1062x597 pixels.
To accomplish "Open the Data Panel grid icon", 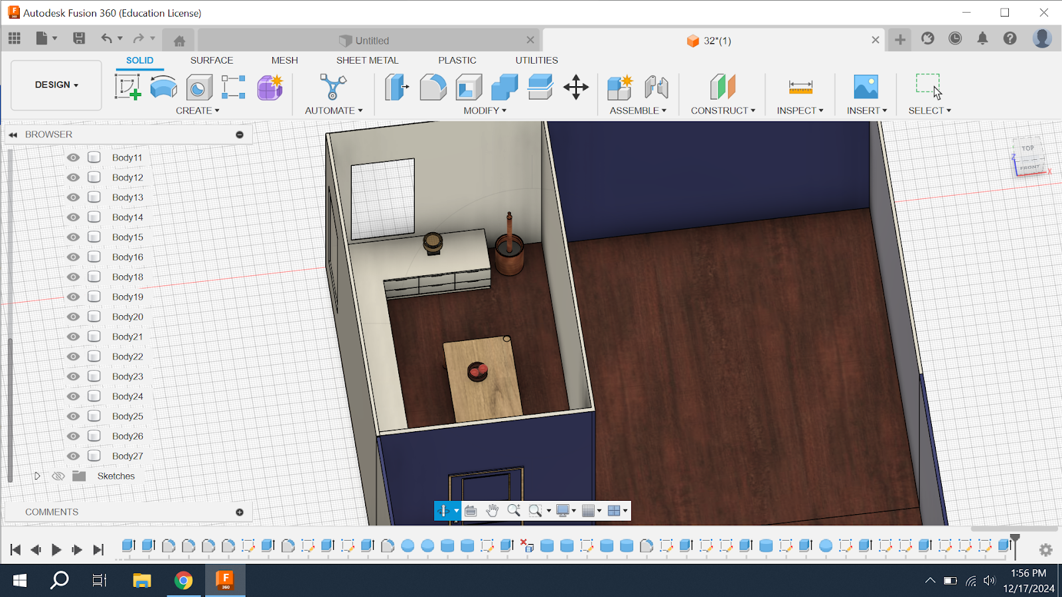I will 15,38.
